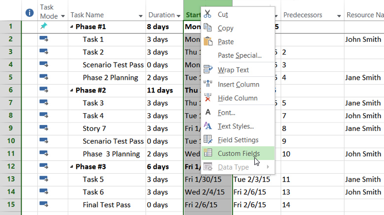384x215 pixels.
Task: Click the Wrap Text icon
Action: (x=208, y=70)
